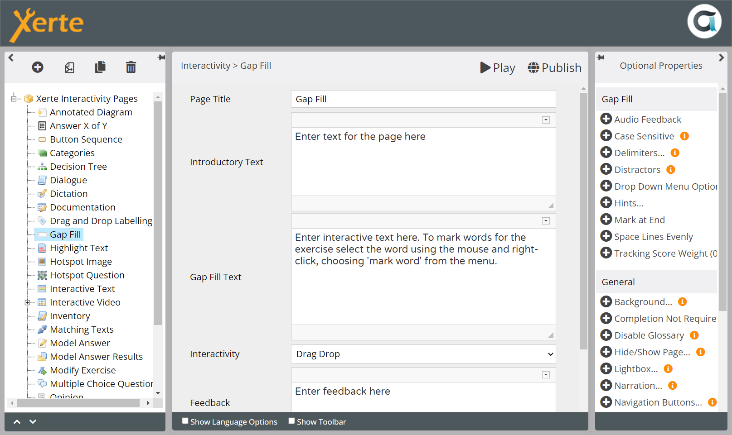This screenshot has height=435, width=732.
Task: Click the add new page plus icon
Action: tap(38, 67)
